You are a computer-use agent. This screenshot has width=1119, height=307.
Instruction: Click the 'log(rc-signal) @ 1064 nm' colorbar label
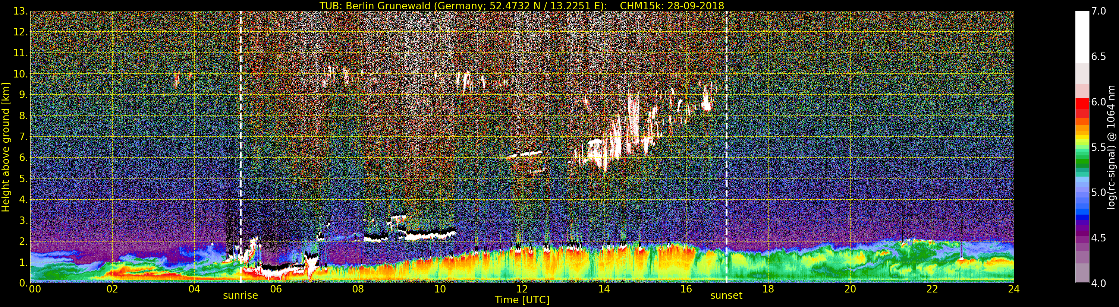(1110, 147)
